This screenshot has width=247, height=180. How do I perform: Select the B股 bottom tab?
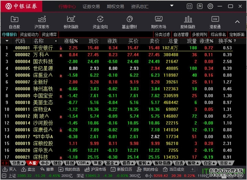point(98,163)
